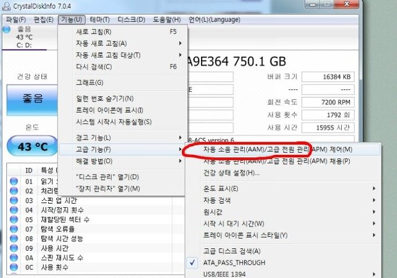Click status orb for attribute 07

pyautogui.click(x=14, y=229)
